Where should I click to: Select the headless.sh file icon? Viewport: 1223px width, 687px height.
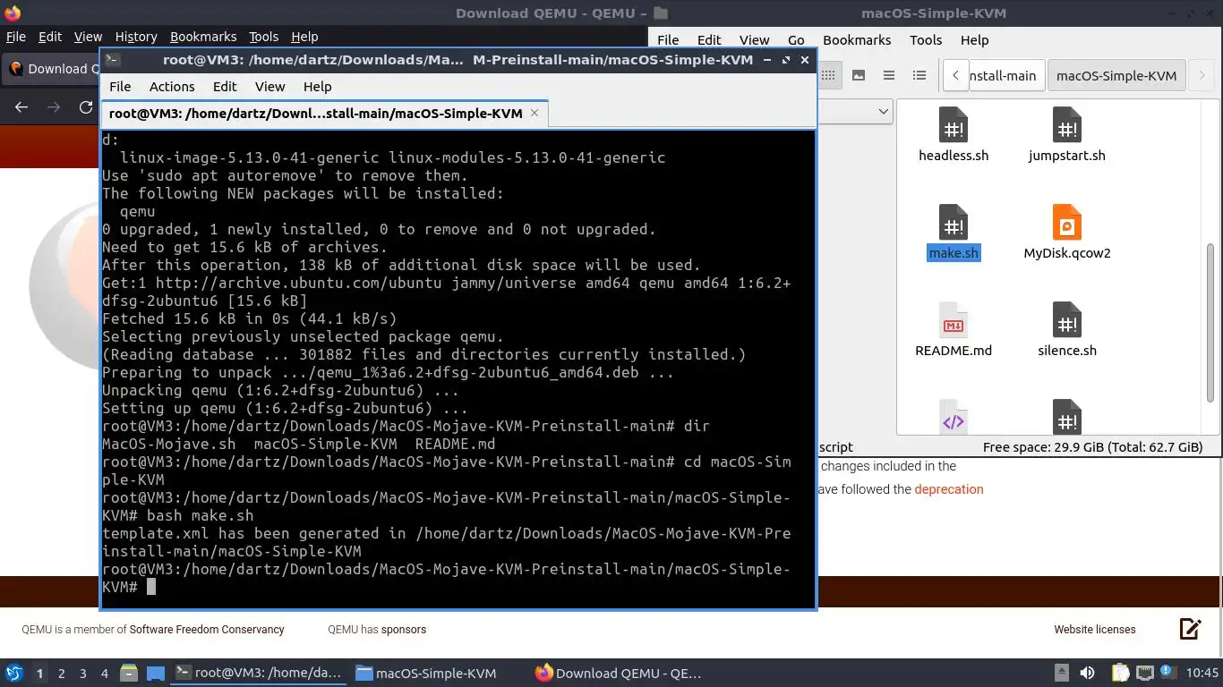click(x=954, y=125)
